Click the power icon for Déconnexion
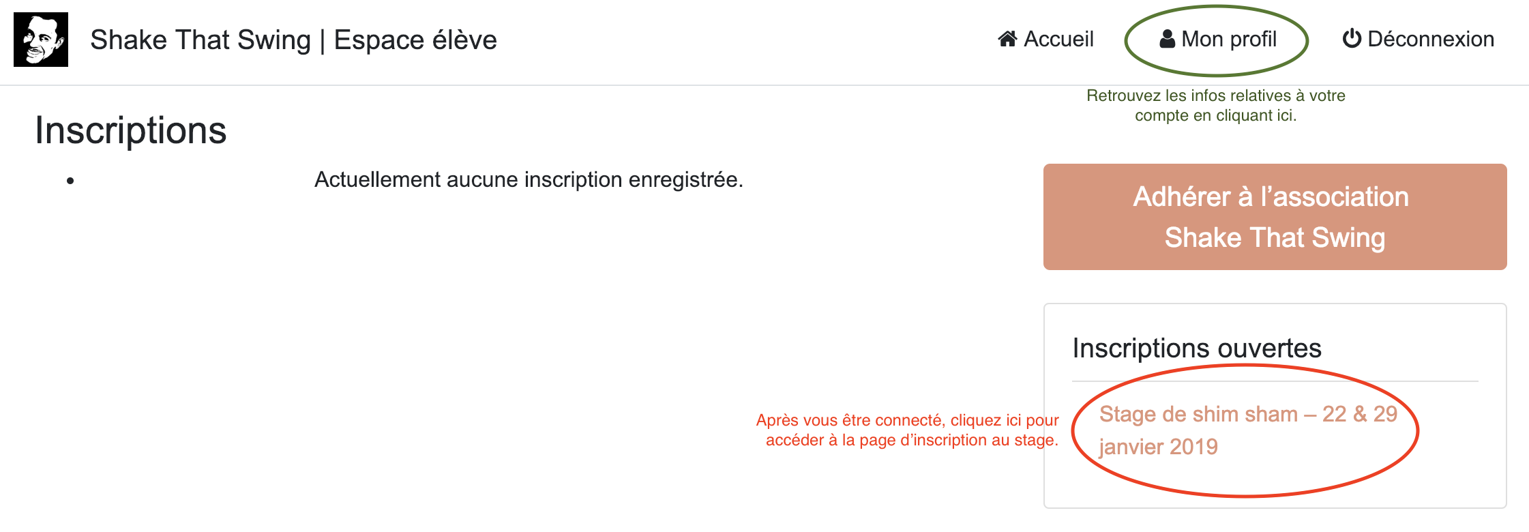The image size is (1529, 532). point(1352,39)
